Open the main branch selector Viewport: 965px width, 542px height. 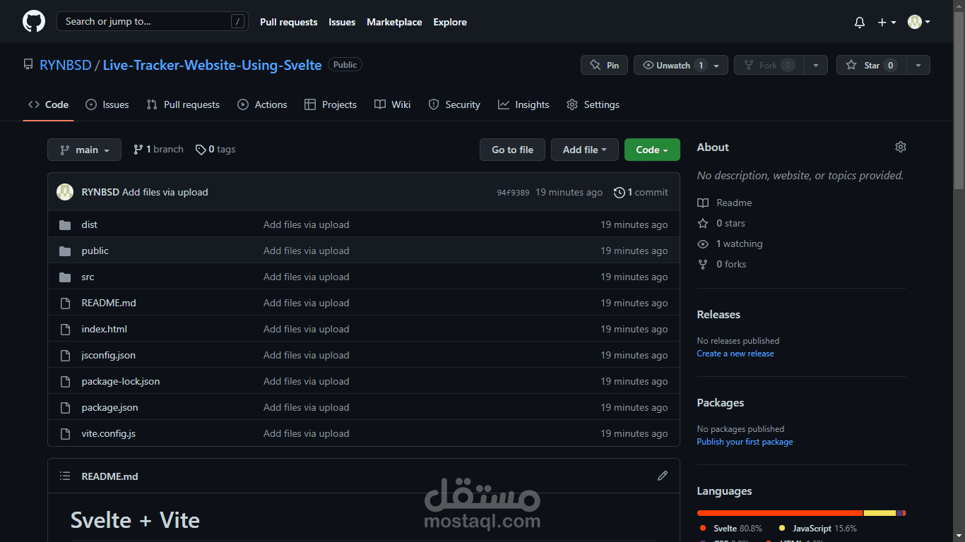click(x=84, y=150)
